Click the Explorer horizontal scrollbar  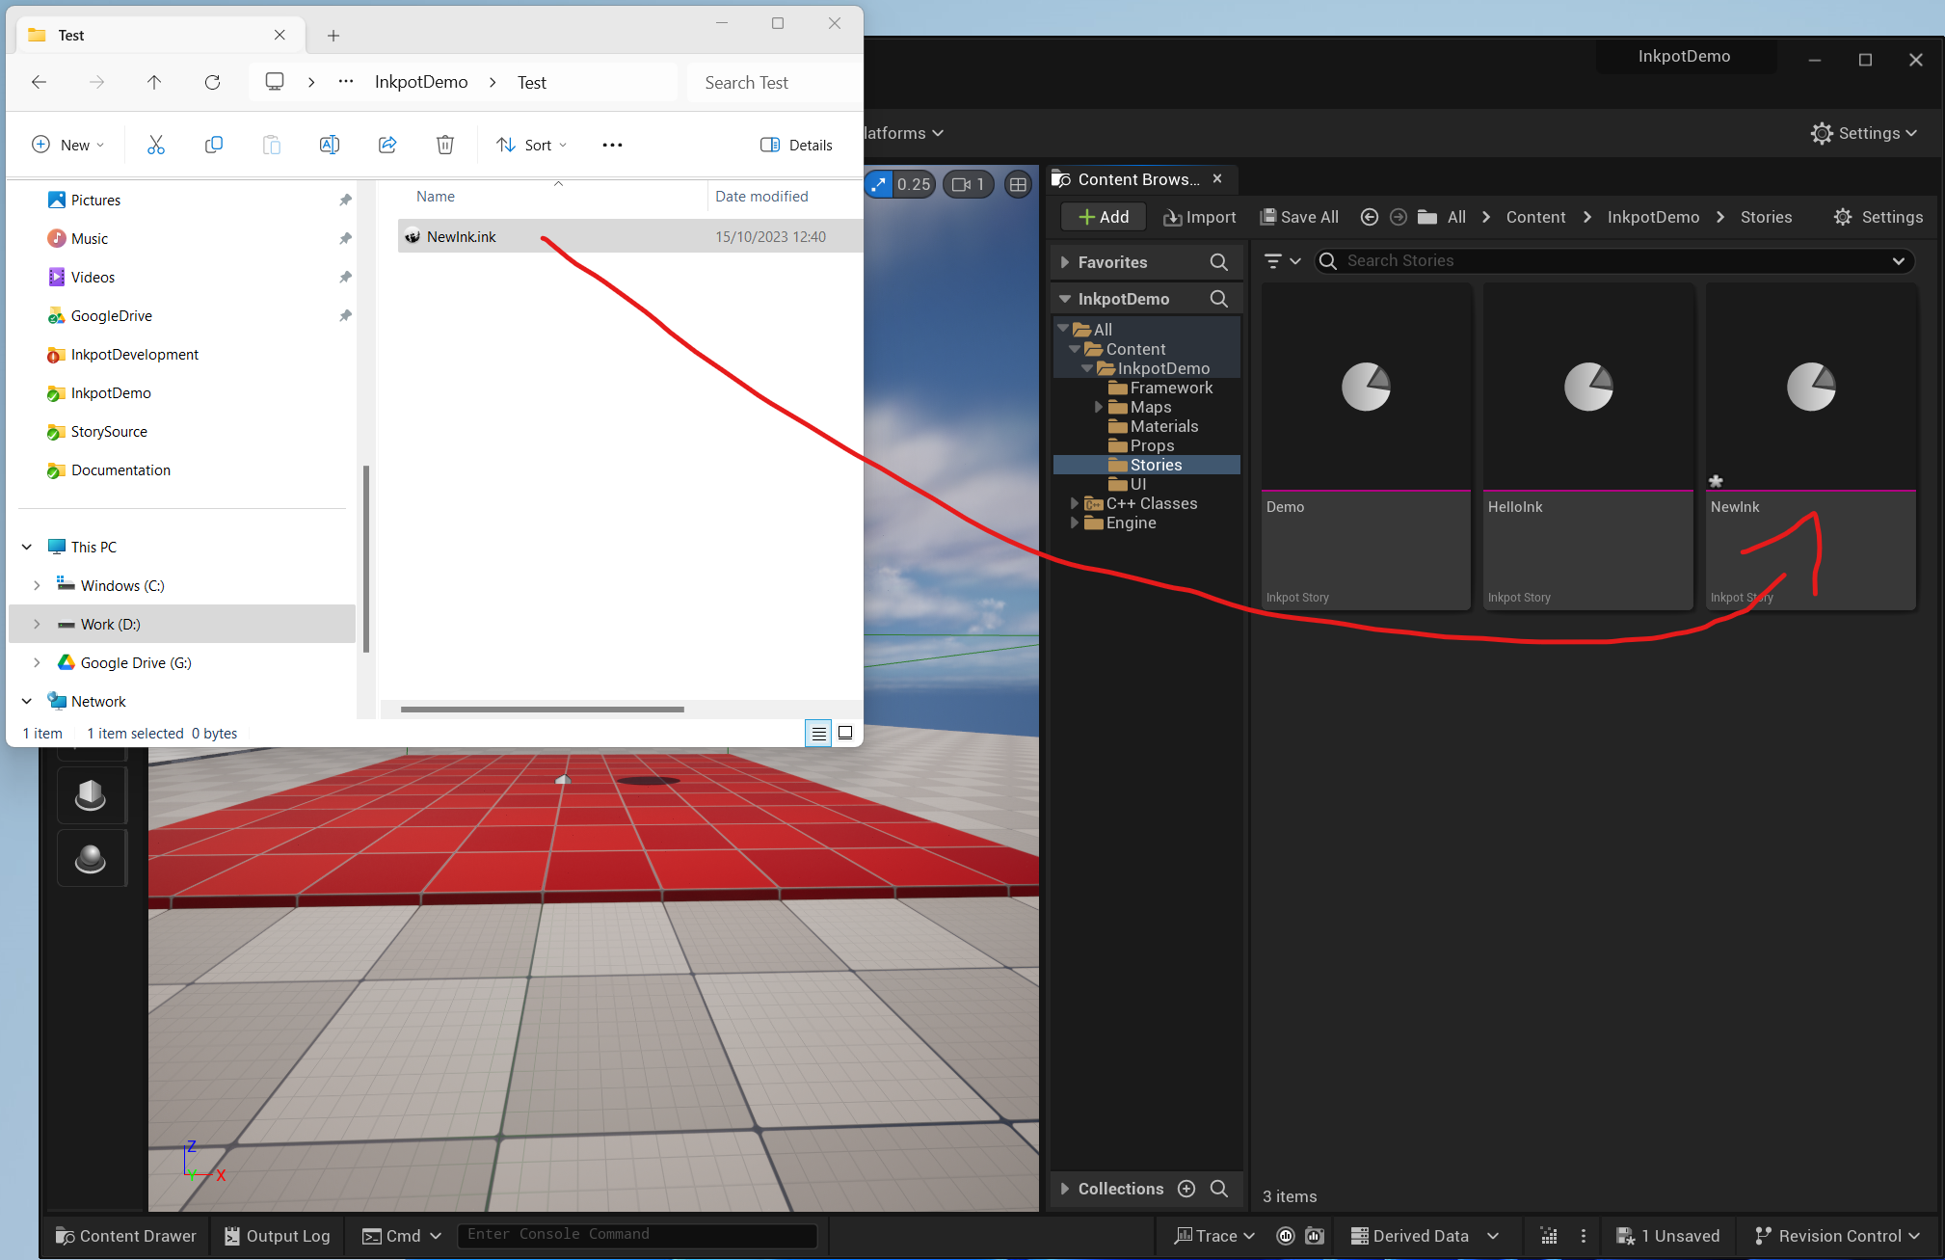tap(542, 710)
